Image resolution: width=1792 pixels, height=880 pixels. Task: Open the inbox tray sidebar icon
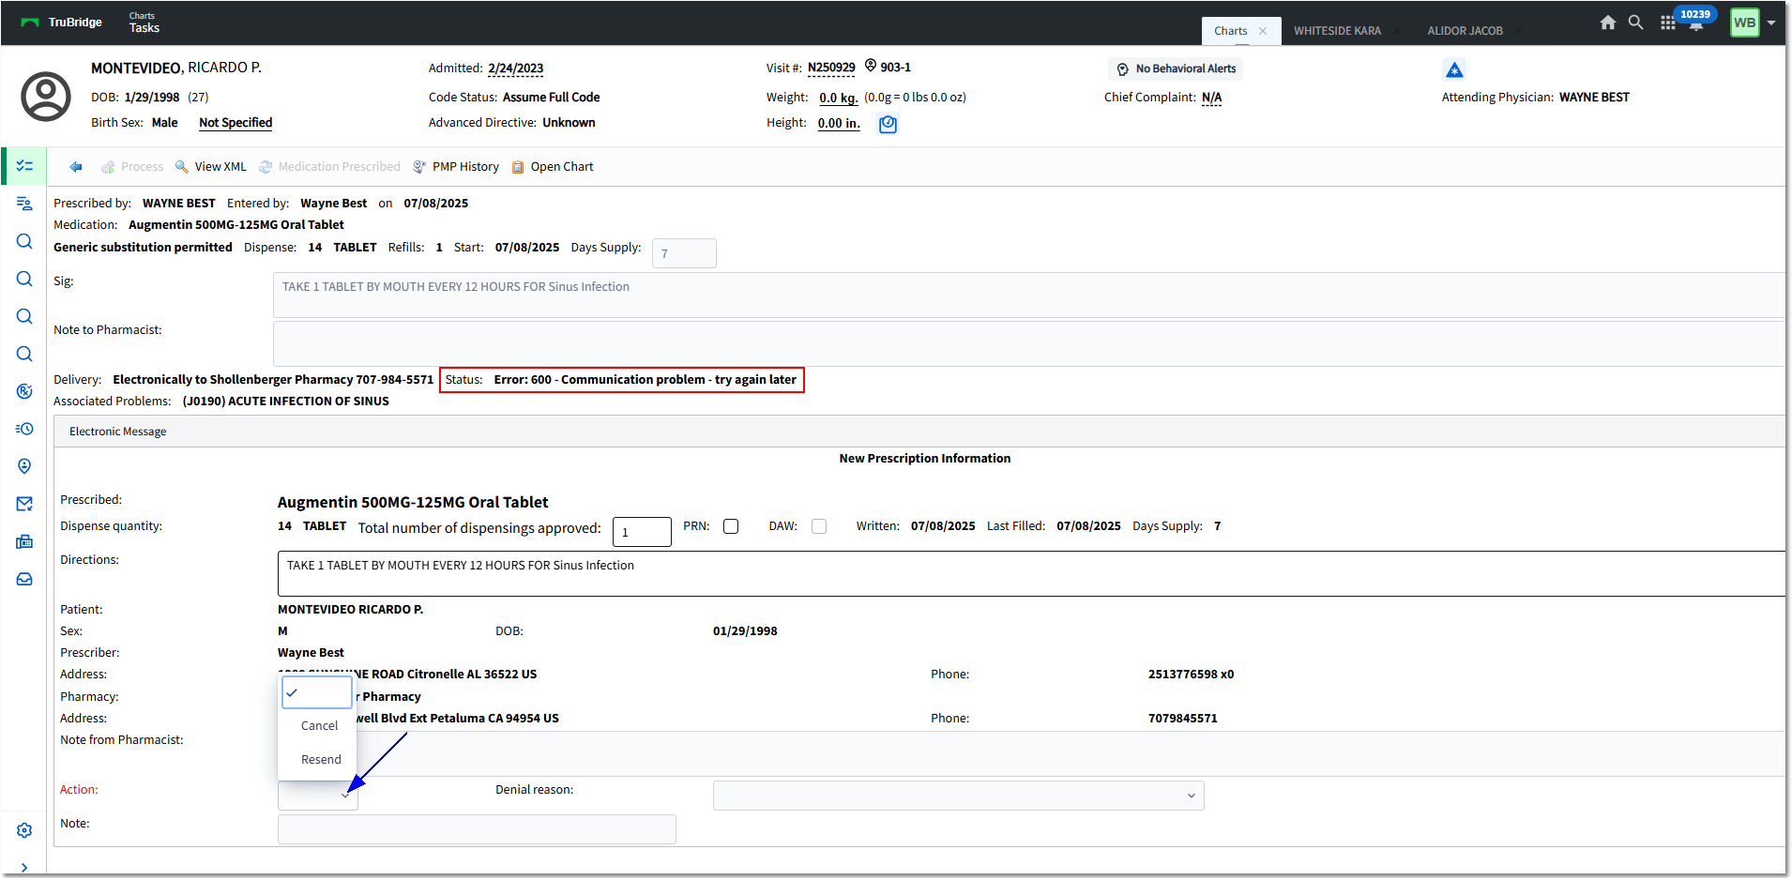pyautogui.click(x=24, y=579)
